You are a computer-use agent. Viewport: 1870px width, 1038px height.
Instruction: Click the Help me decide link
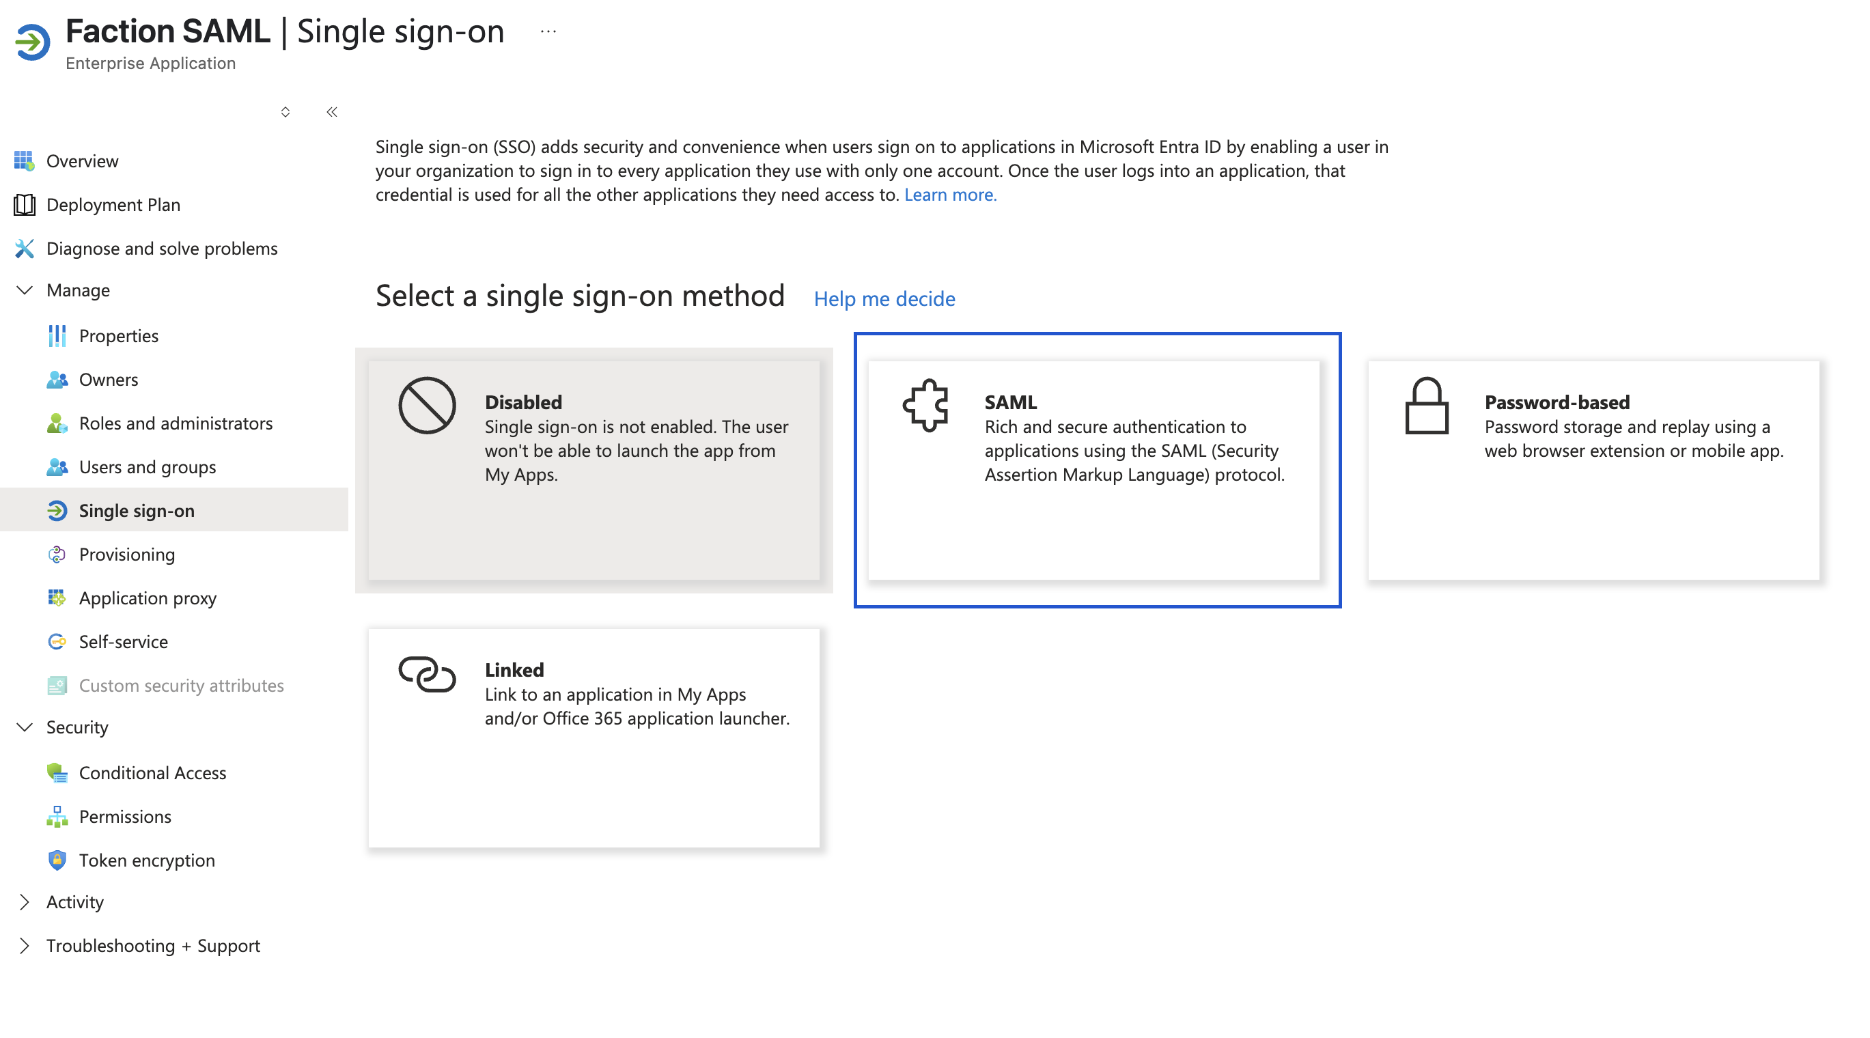(x=884, y=298)
